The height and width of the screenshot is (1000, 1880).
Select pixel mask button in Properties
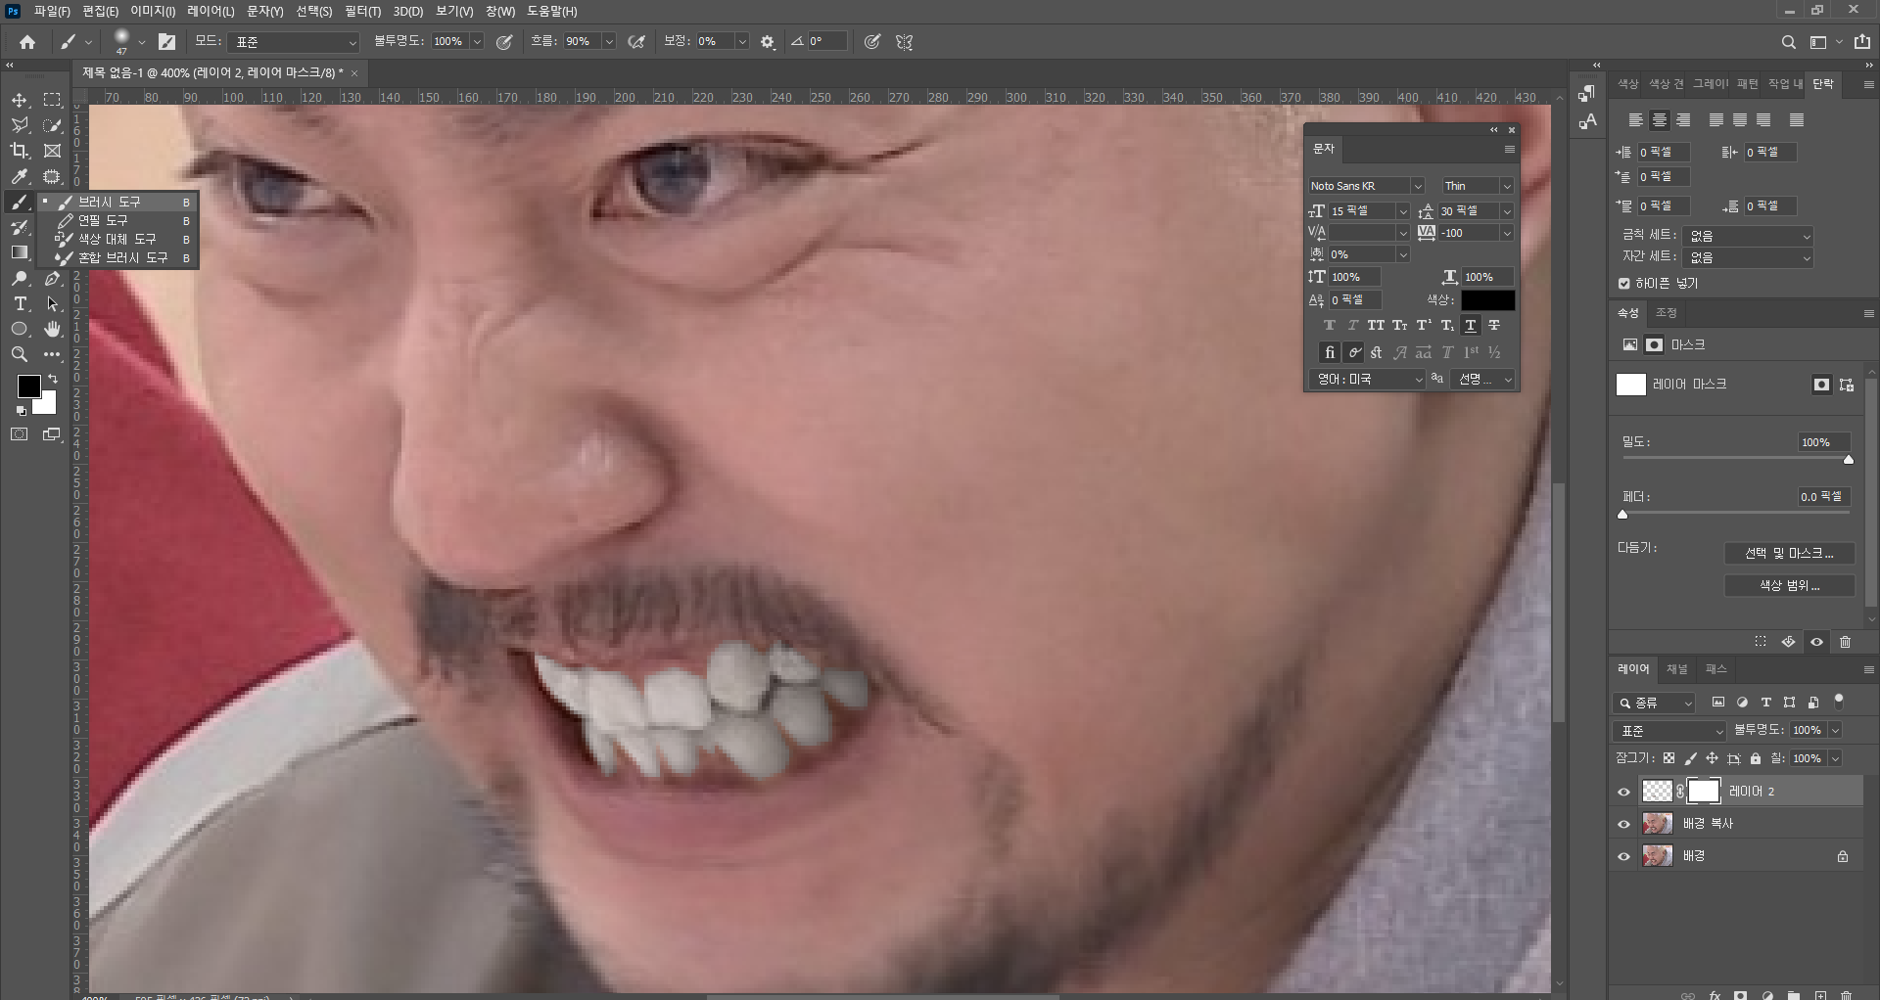point(1820,385)
